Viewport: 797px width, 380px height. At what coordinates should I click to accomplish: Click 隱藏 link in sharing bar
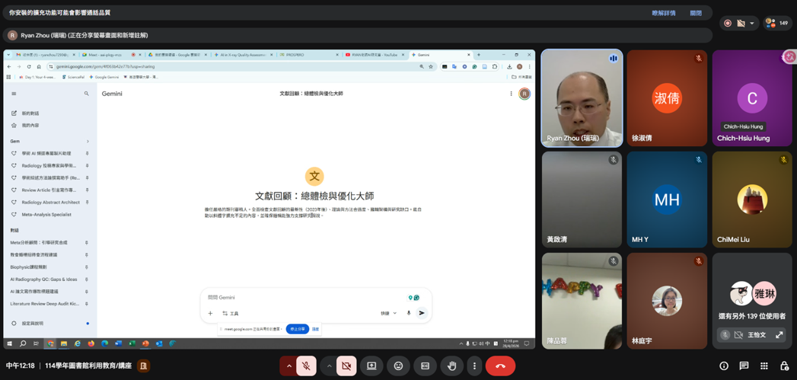pos(315,329)
